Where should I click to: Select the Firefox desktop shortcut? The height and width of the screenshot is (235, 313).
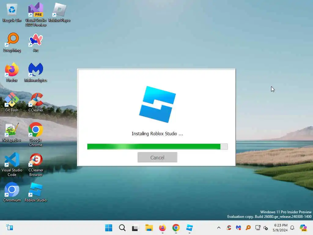coord(12,72)
